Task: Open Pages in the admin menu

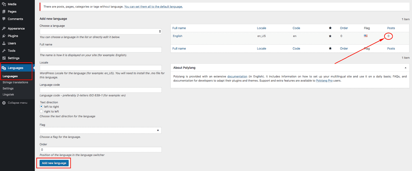Action: coord(12,12)
